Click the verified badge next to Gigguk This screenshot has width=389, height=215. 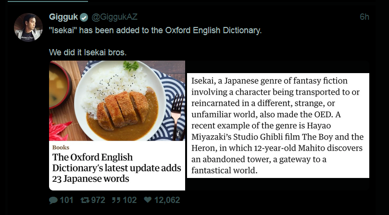coord(84,17)
